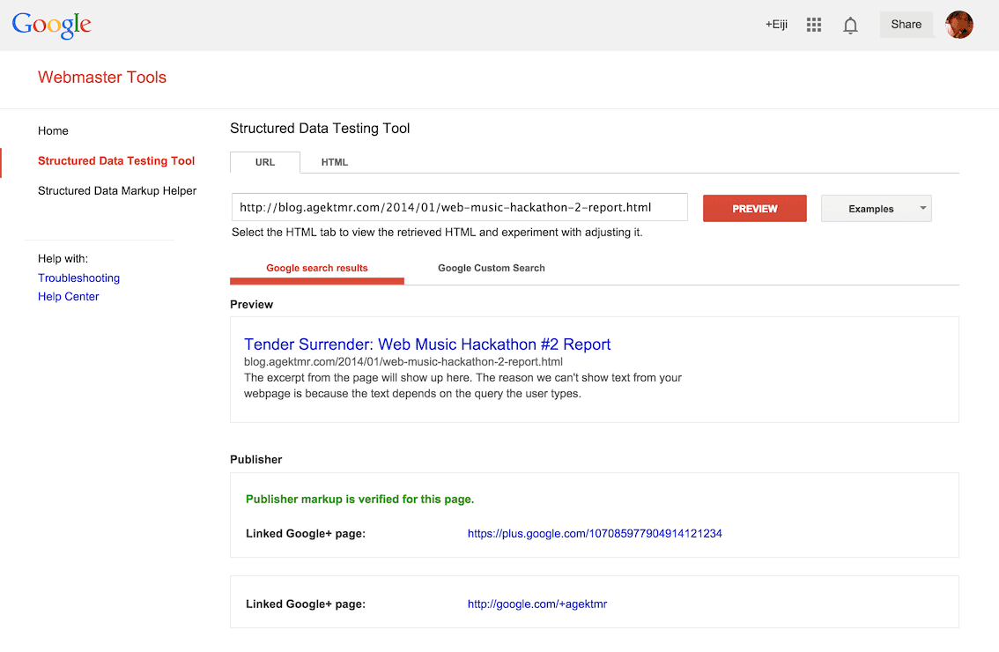Open the notifications bell
The height and width of the screenshot is (652, 999).
[x=850, y=26]
